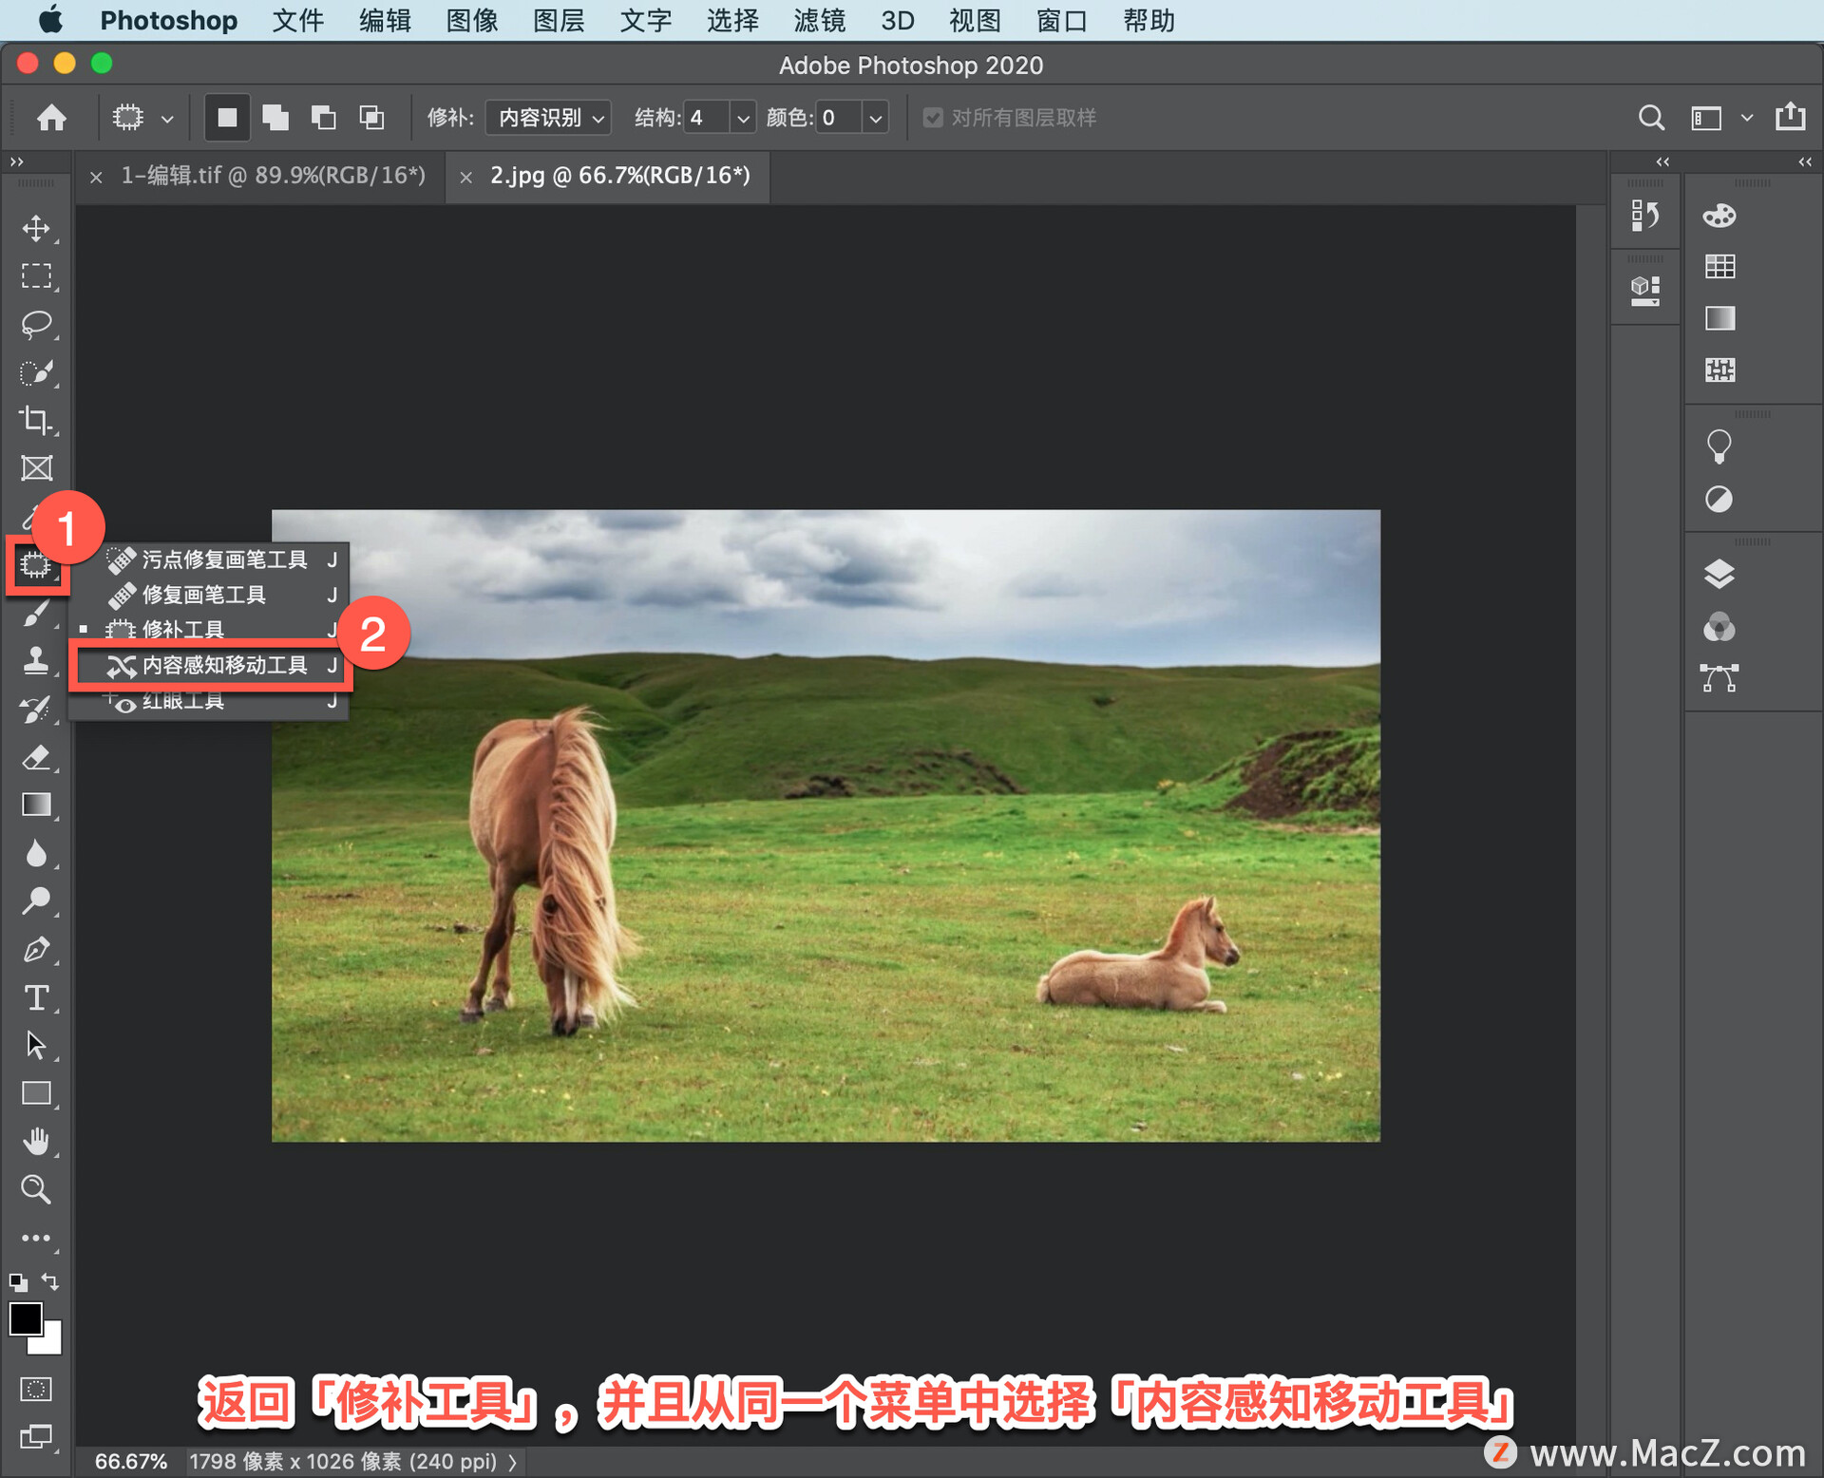Open the Edit Toolbar three-dots menu
1824x1478 pixels.
tap(36, 1238)
